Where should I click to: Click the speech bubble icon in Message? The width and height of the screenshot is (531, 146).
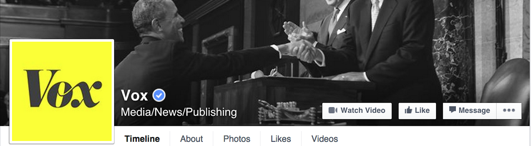(452, 110)
